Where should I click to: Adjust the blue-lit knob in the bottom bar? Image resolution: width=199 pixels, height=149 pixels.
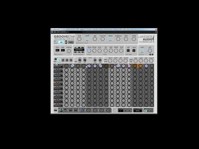click(x=81, y=110)
